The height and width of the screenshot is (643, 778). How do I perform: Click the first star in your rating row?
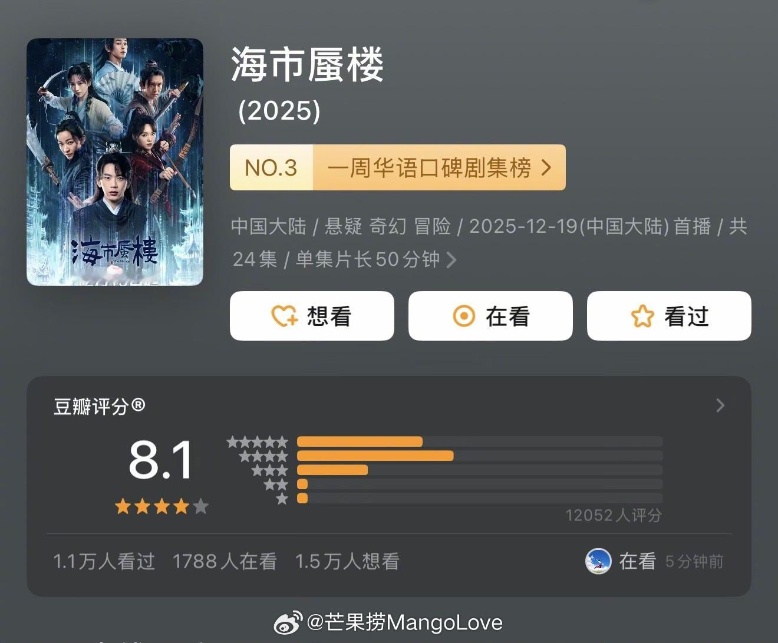[122, 506]
